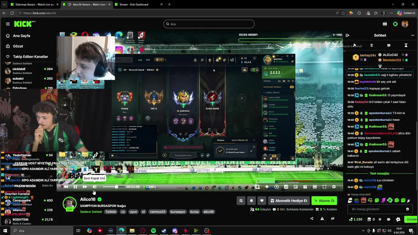Screen dimensions: 418x235
Task: Toggle notifications bell for Alico16
Action: coord(251,201)
